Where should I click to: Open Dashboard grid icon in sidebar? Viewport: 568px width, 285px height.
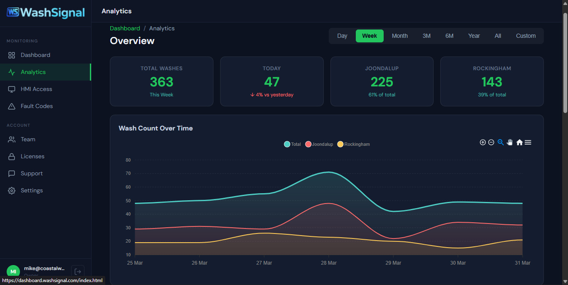(x=12, y=55)
